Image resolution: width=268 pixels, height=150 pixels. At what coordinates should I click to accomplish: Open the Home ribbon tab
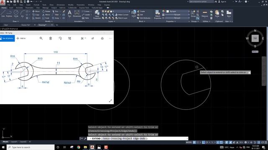[x=4, y=7]
